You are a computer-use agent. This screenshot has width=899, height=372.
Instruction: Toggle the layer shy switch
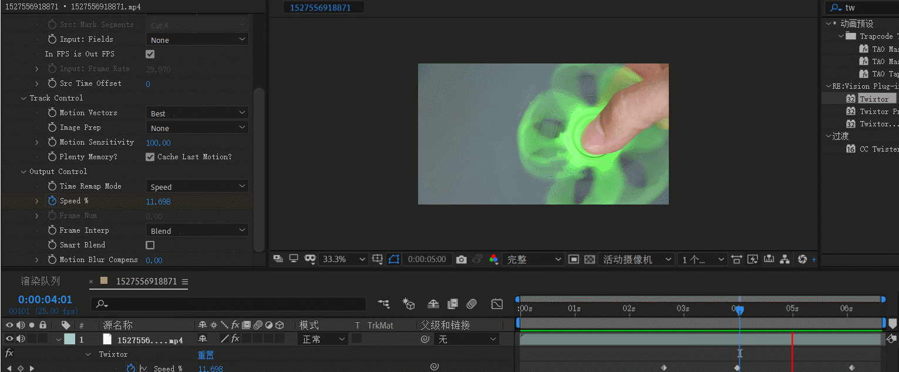[x=203, y=339]
